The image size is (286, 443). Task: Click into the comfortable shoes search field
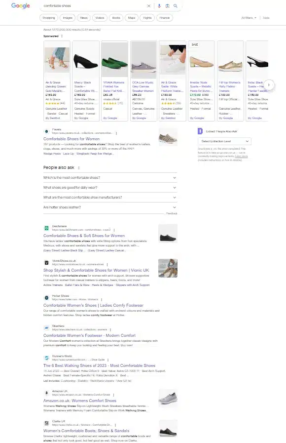(x=93, y=6)
